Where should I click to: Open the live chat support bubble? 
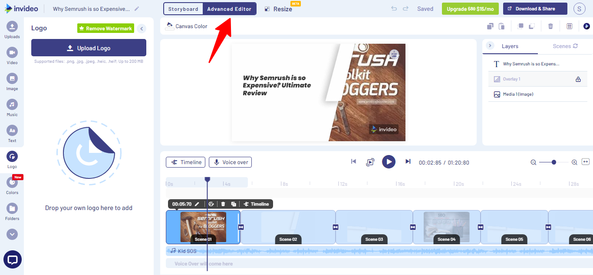point(13,259)
